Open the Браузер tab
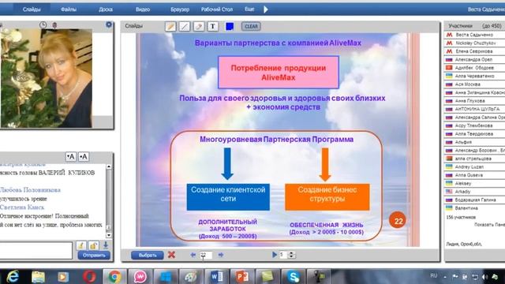 click(180, 9)
